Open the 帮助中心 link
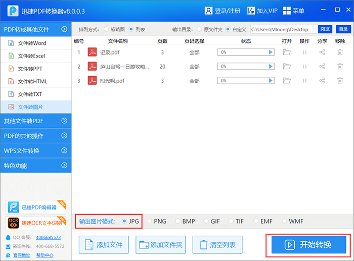 point(45,255)
